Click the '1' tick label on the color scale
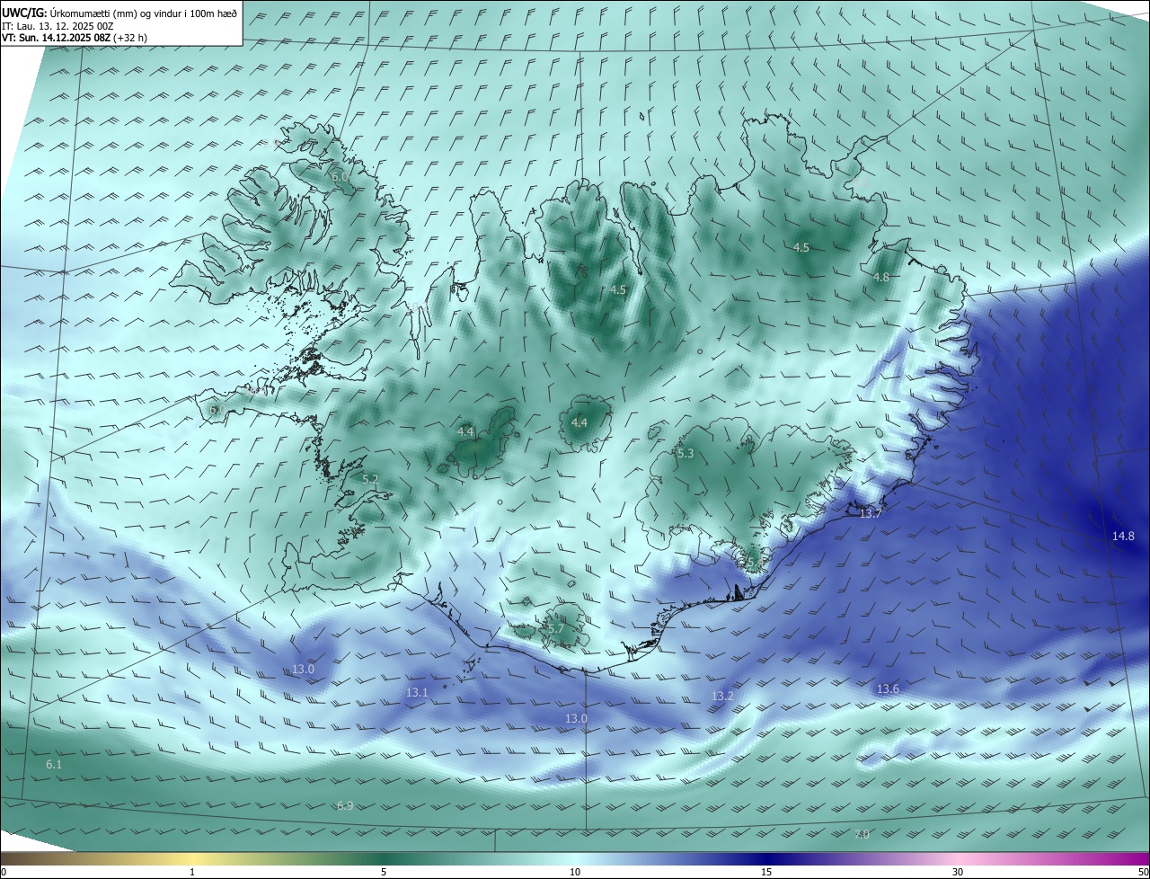Viewport: 1150px width, 879px height. click(192, 872)
